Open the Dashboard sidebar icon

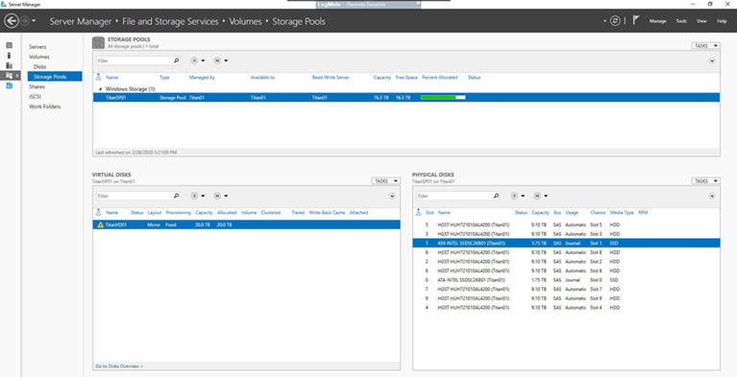point(9,45)
